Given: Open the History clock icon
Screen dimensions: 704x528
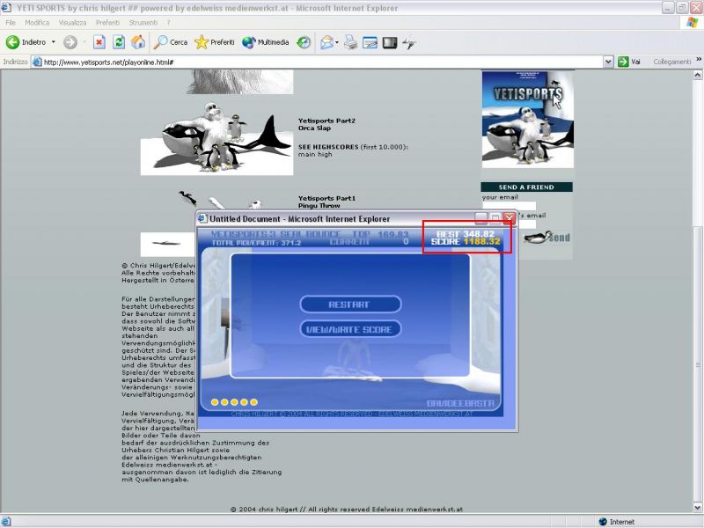Looking at the screenshot, I should [x=304, y=42].
